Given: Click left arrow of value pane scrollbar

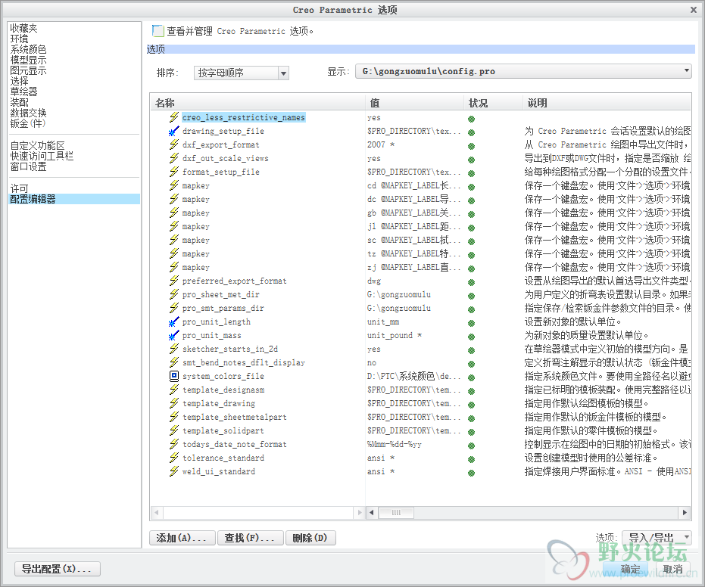Looking at the screenshot, I should pyautogui.click(x=371, y=512).
